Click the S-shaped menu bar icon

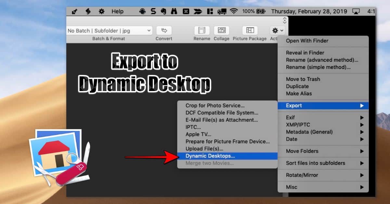coord(153,11)
